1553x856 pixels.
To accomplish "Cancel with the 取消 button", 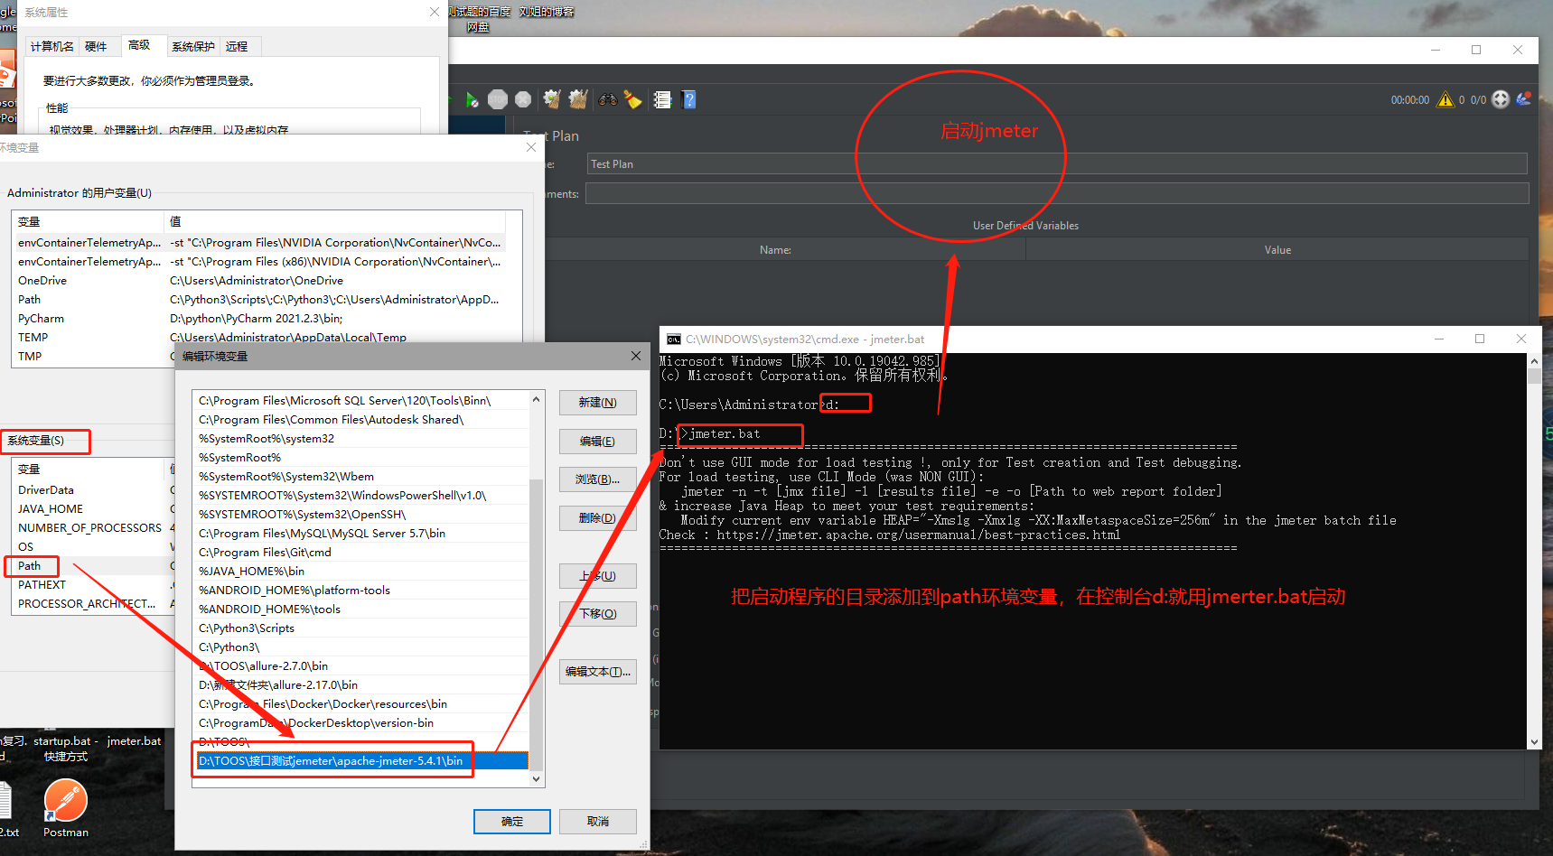I will pos(598,822).
